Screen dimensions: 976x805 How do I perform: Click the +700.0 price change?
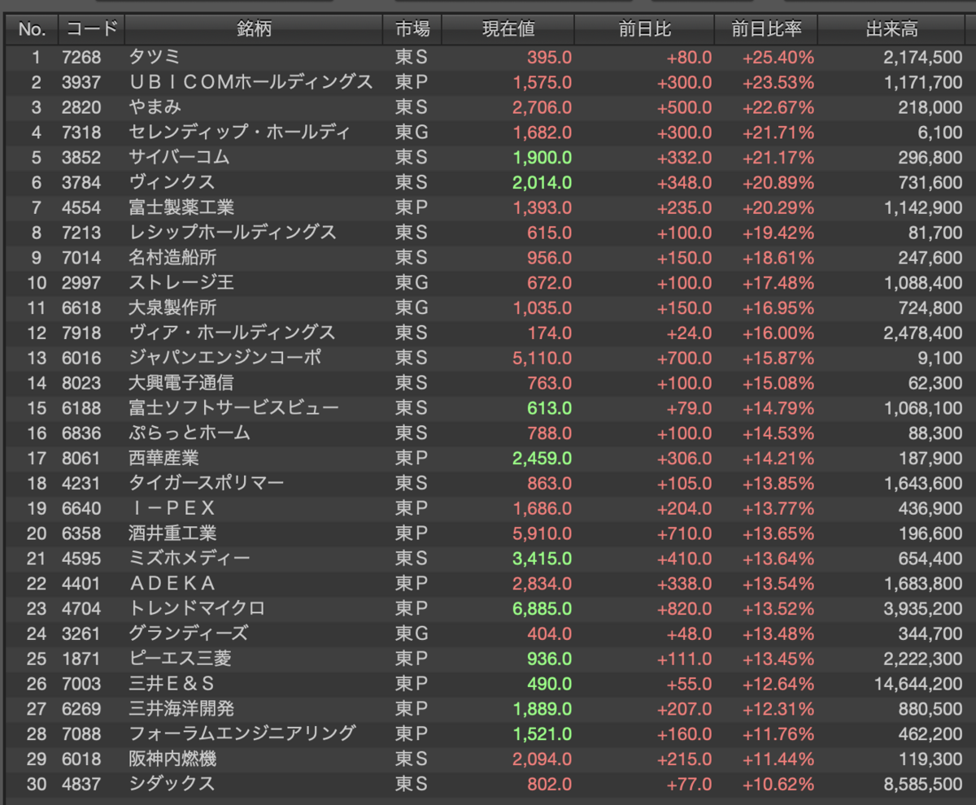685,358
